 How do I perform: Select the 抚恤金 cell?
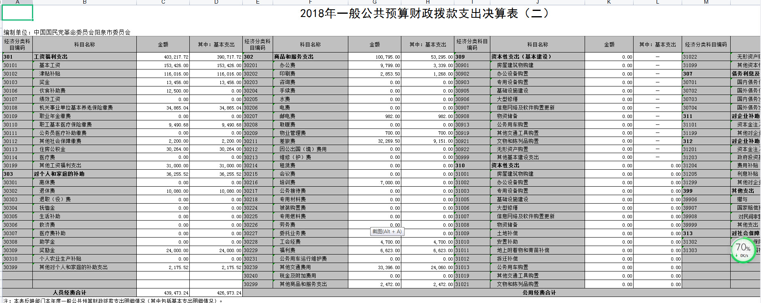(x=85, y=208)
